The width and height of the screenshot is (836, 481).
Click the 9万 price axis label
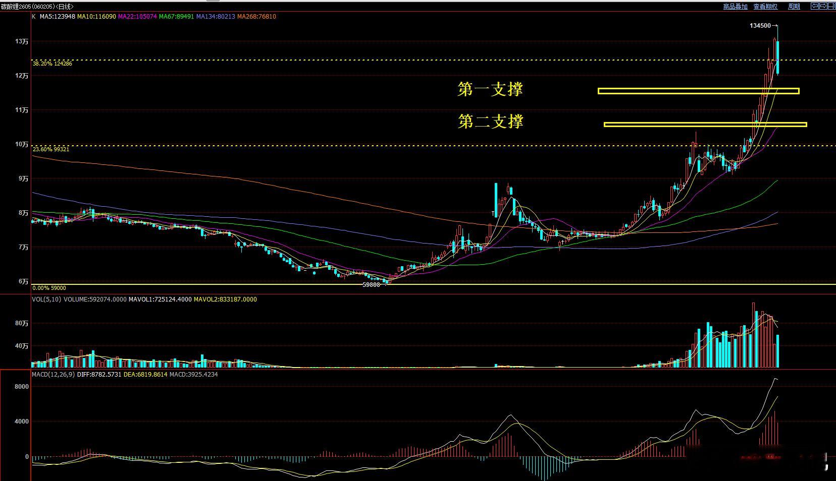23,178
